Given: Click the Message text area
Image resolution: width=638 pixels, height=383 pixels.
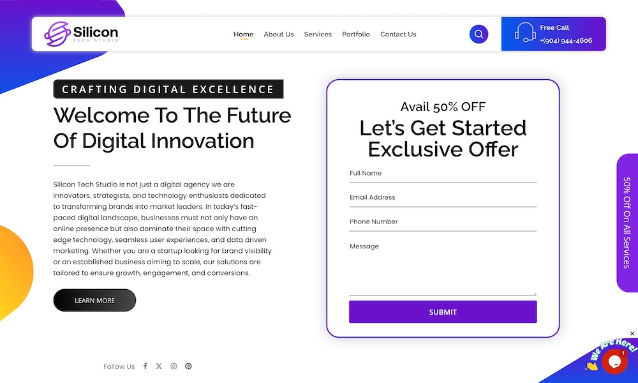Looking at the screenshot, I should (x=443, y=268).
